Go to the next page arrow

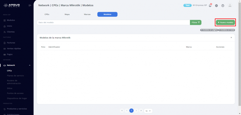(x=136, y=111)
